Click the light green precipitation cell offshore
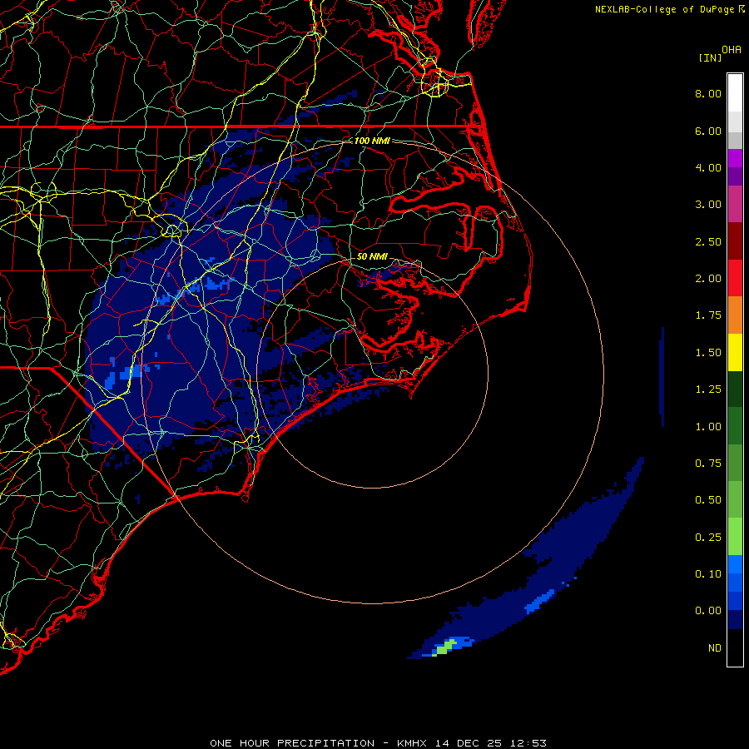Image resolution: width=749 pixels, height=749 pixels. (444, 647)
